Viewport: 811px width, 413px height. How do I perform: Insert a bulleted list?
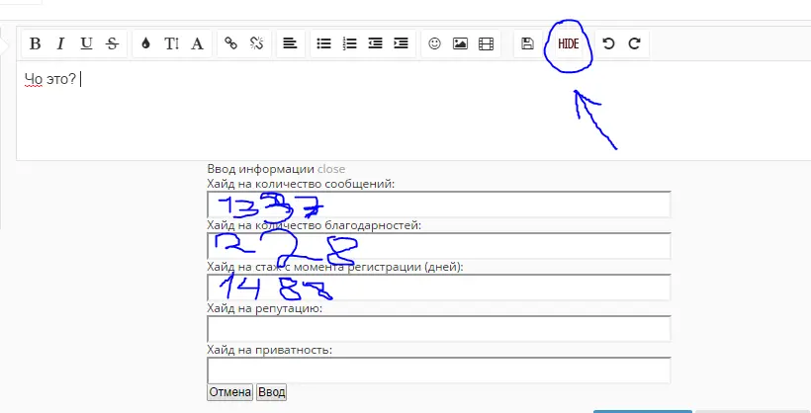[x=323, y=43]
